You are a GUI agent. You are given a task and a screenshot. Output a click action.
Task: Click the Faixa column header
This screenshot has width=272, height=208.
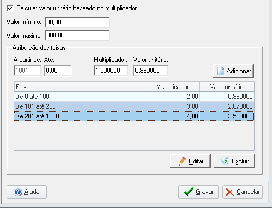79,87
